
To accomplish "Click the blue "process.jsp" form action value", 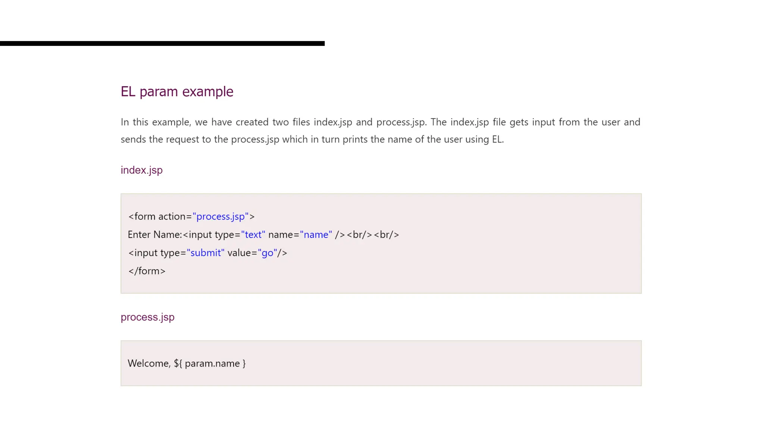I will point(220,217).
